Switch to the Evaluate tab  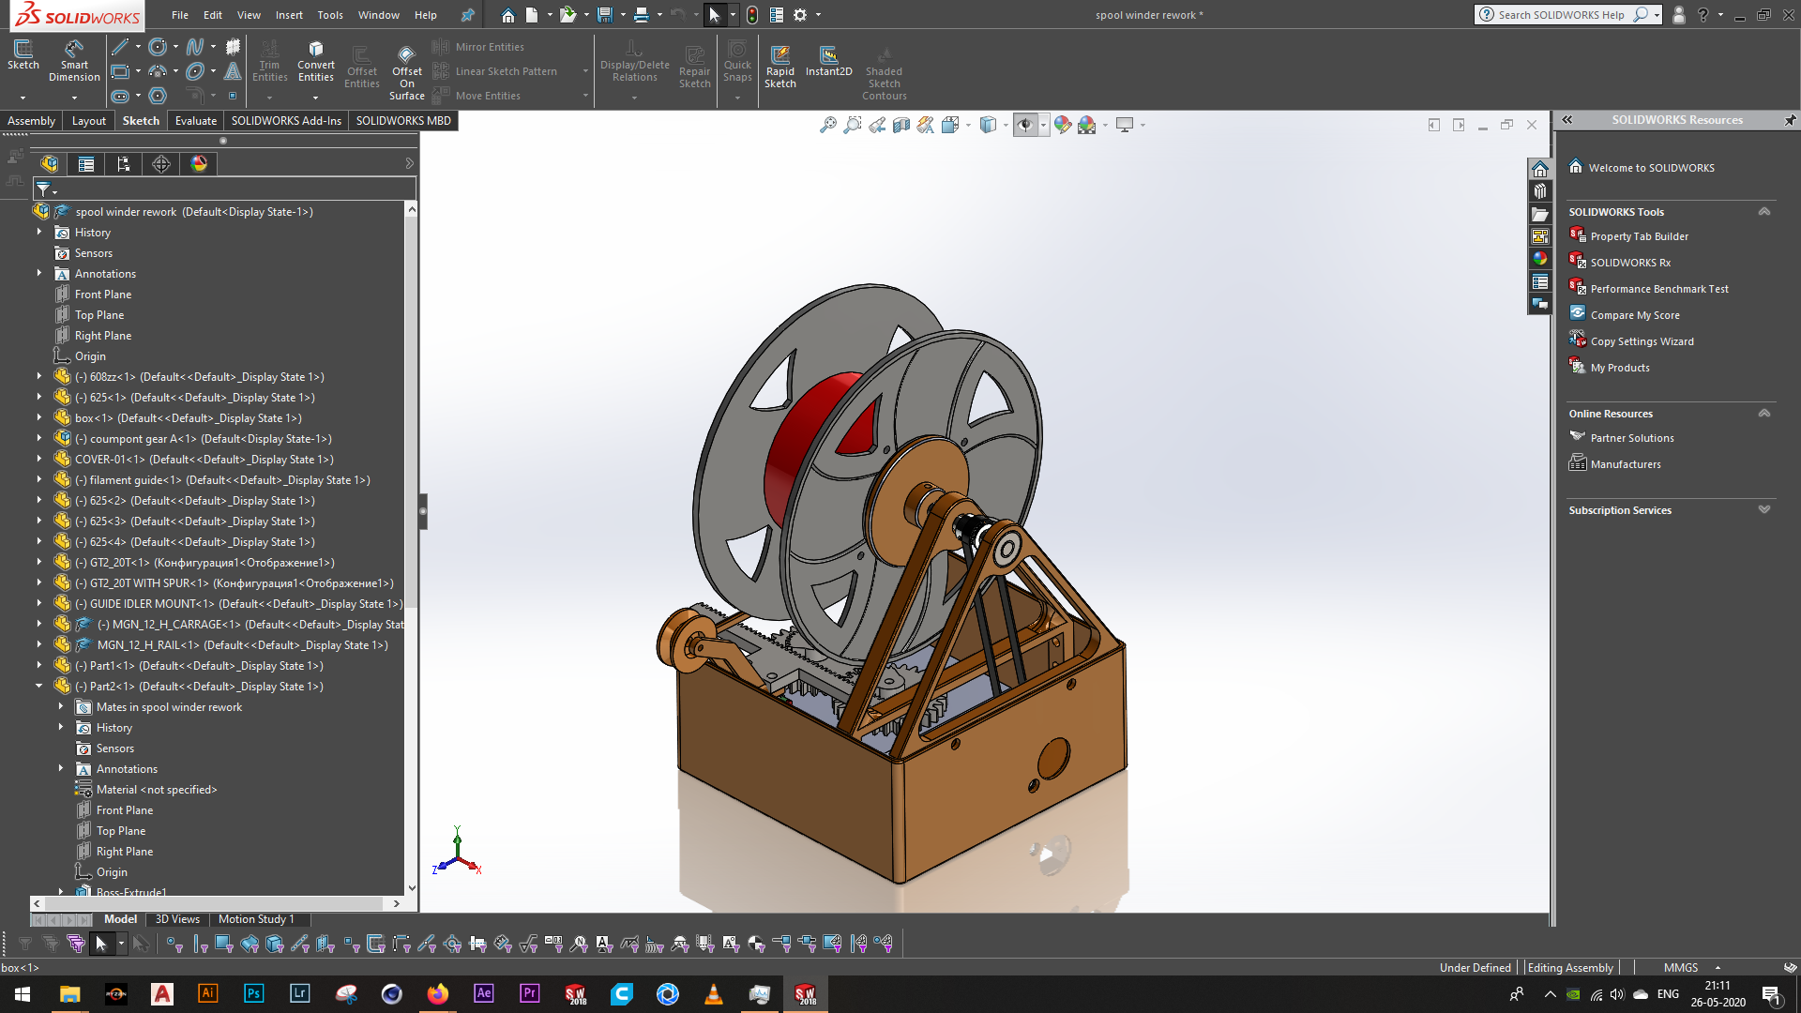195,121
